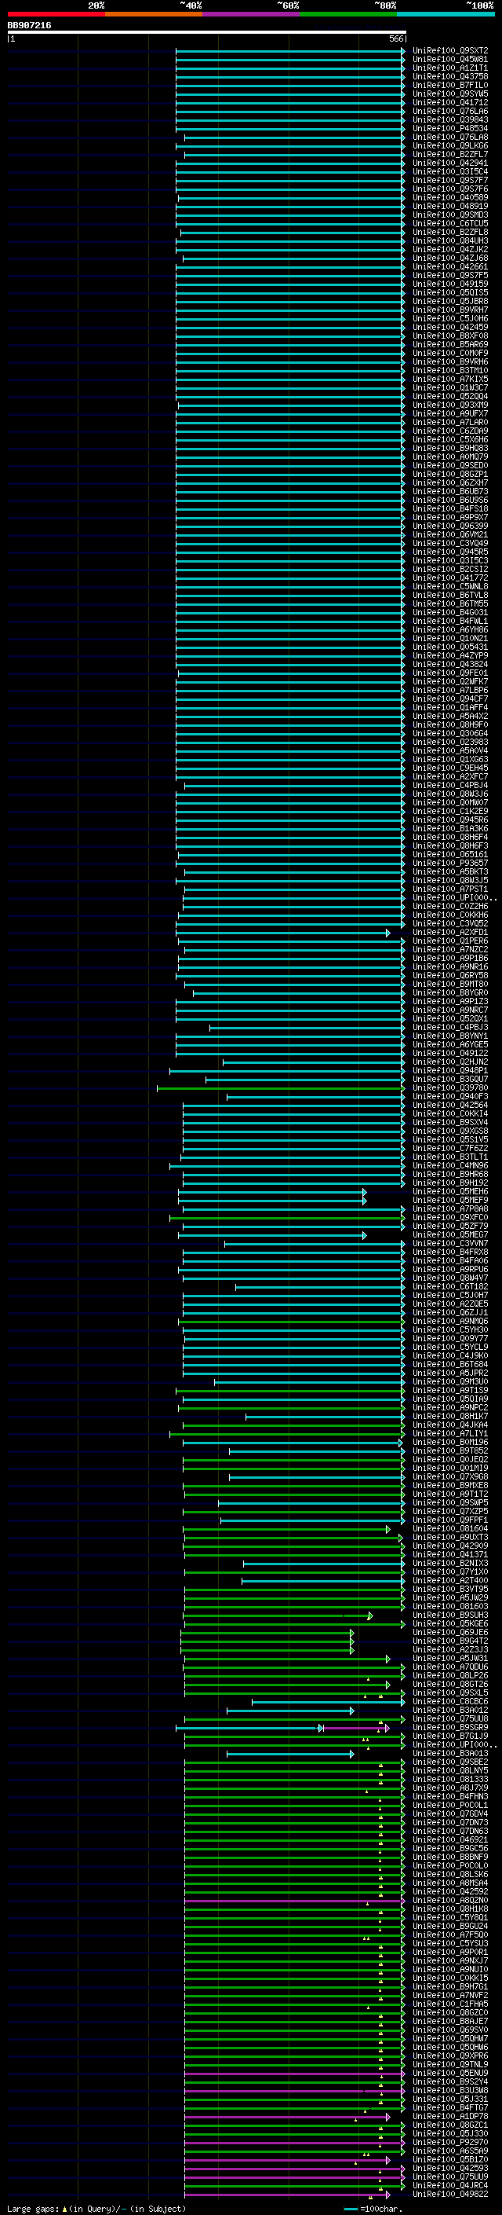This screenshot has width=502, height=2215.
Task: Click the red 20% identity legend segment
Action: [x=56, y=14]
